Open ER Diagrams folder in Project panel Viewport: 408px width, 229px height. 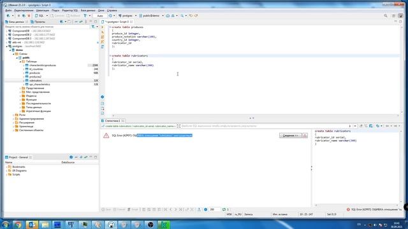click(x=19, y=171)
